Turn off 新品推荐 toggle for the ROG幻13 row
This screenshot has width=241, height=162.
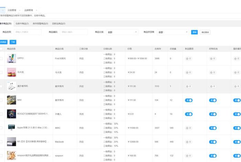click(189, 114)
